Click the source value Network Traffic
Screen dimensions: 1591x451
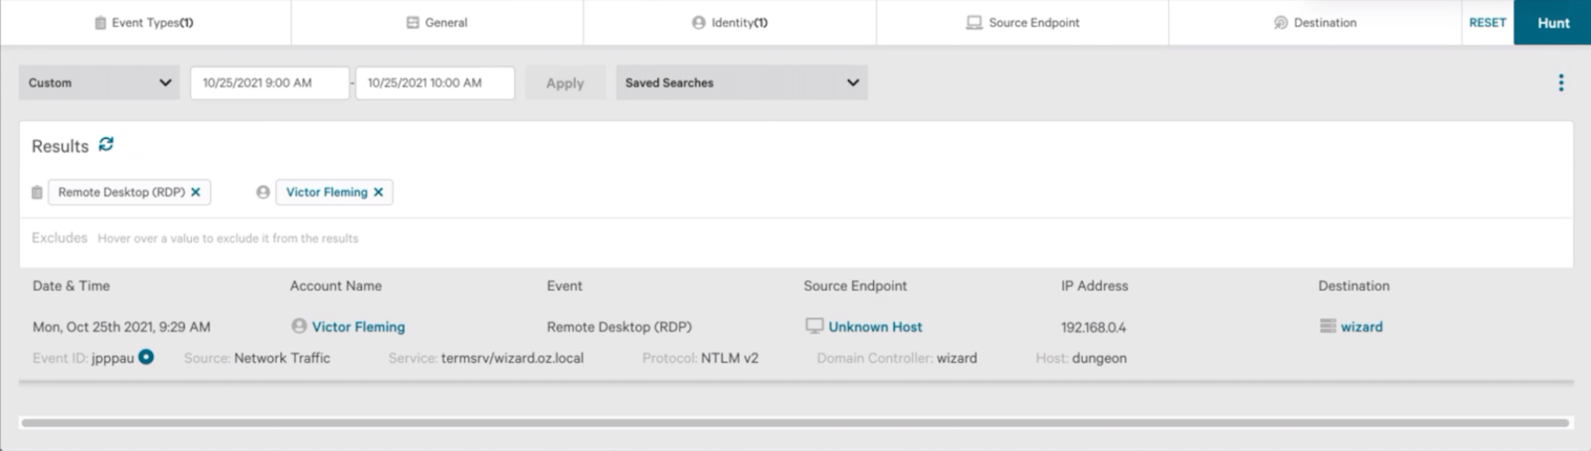point(282,359)
